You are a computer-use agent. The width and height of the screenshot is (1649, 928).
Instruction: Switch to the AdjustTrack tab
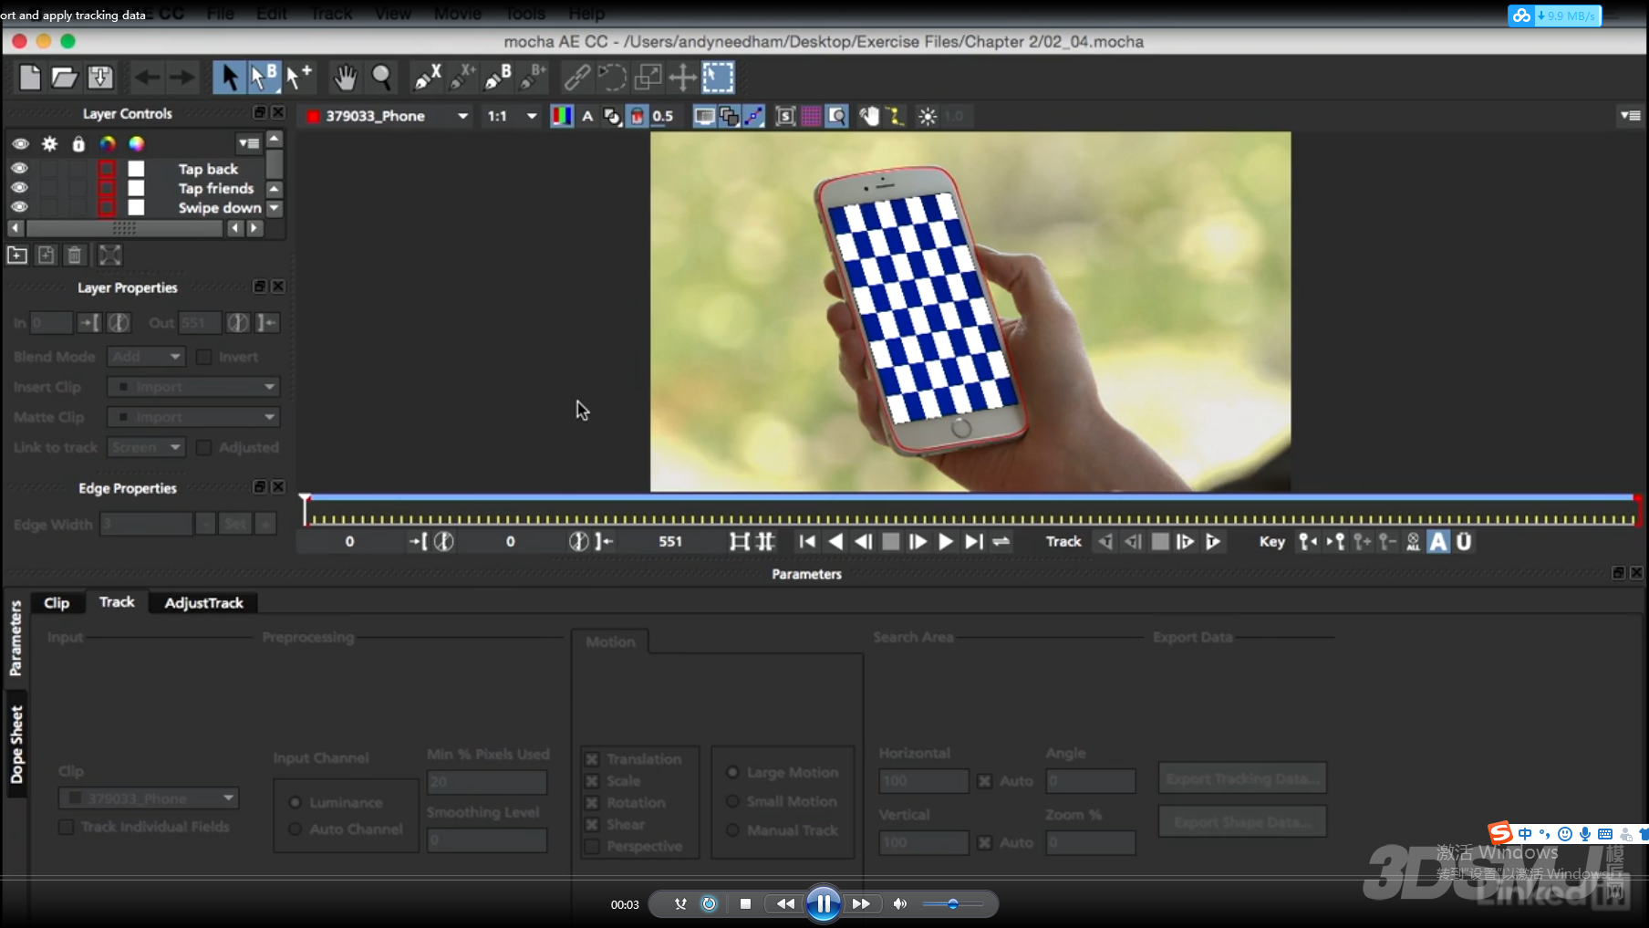(x=203, y=602)
